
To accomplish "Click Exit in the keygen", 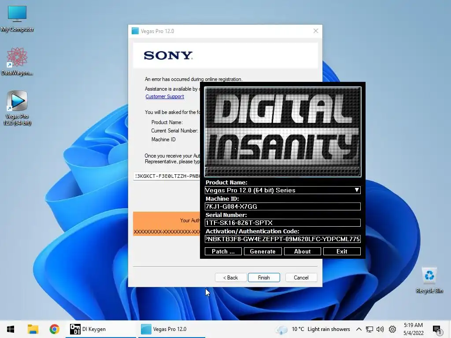I will [342, 251].
